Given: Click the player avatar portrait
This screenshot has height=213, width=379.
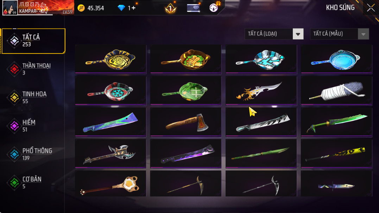Looking at the screenshot, I should (x=10, y=7).
